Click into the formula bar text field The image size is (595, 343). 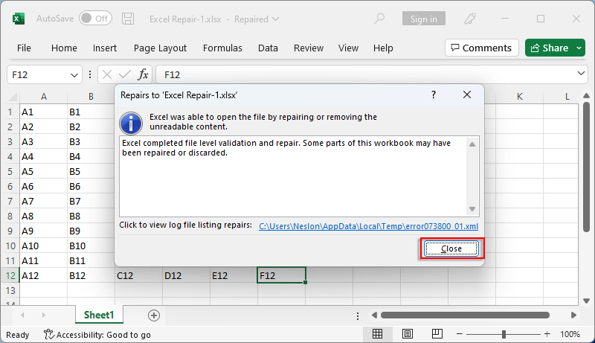point(366,74)
